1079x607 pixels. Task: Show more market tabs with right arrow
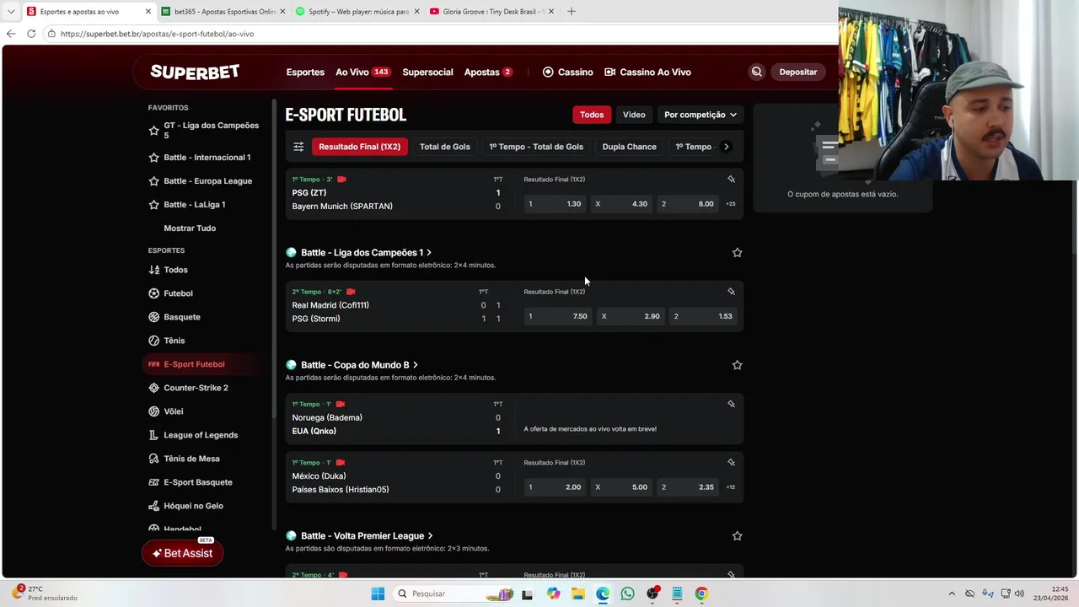726,147
